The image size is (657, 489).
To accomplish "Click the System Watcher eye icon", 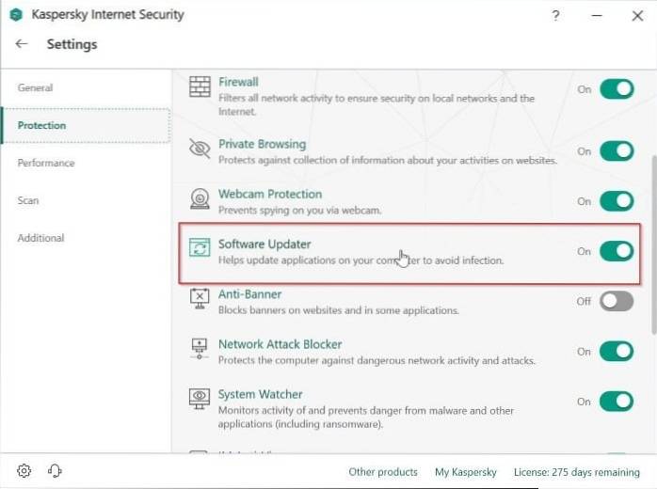I will click(x=200, y=400).
